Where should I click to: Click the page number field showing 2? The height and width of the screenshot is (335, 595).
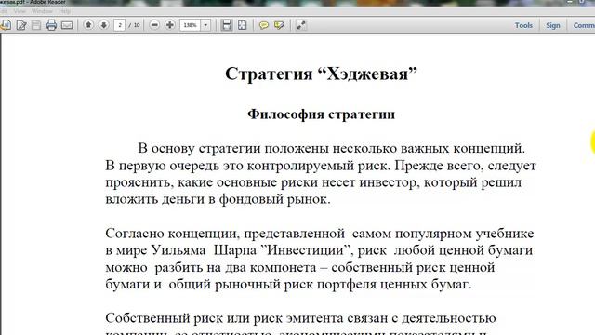120,25
